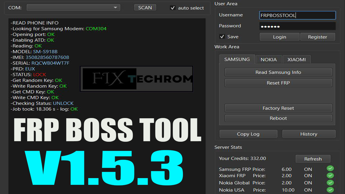Click the PRD EUX log entry

click(23, 69)
